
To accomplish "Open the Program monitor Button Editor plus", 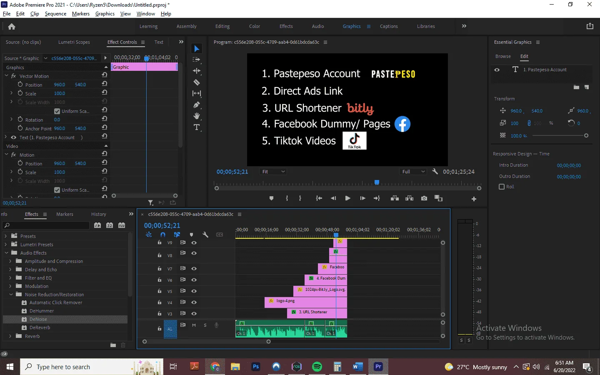I will 474,199.
